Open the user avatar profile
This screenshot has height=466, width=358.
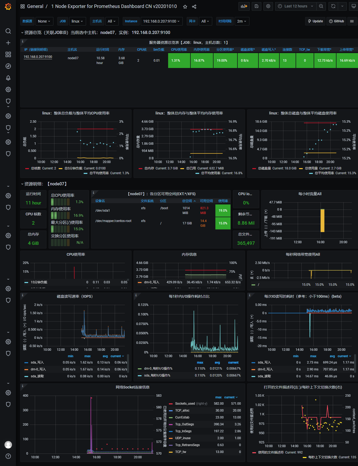coord(8,444)
